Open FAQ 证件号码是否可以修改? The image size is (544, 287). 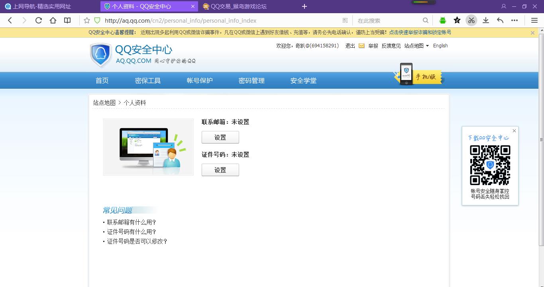click(137, 241)
